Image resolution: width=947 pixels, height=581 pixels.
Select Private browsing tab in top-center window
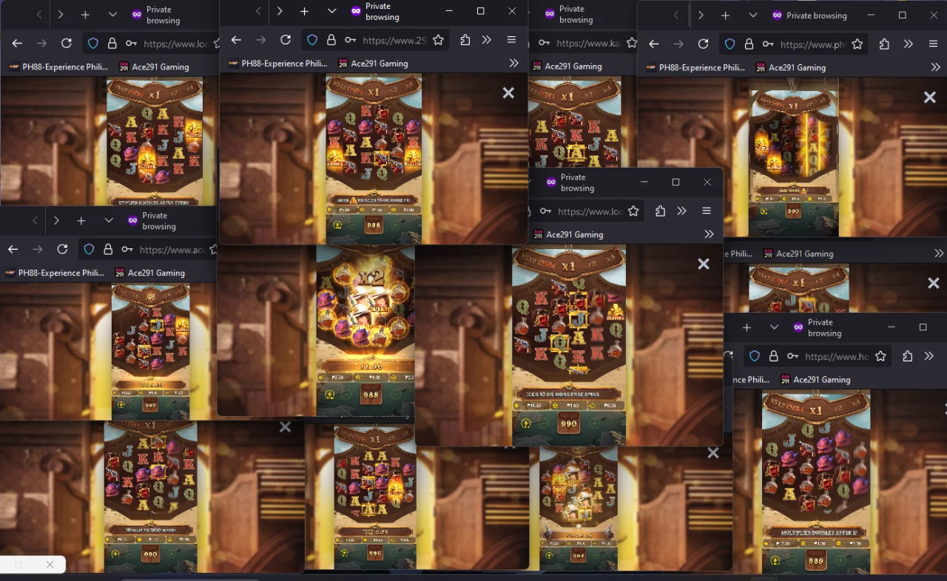click(x=375, y=11)
